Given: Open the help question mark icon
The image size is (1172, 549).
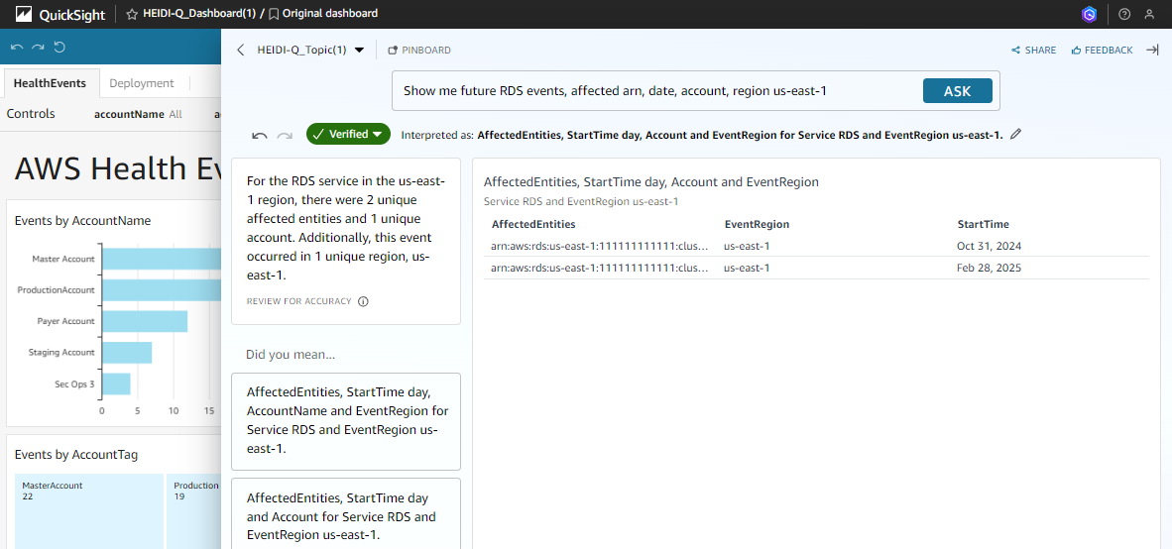Looking at the screenshot, I should 1124,14.
